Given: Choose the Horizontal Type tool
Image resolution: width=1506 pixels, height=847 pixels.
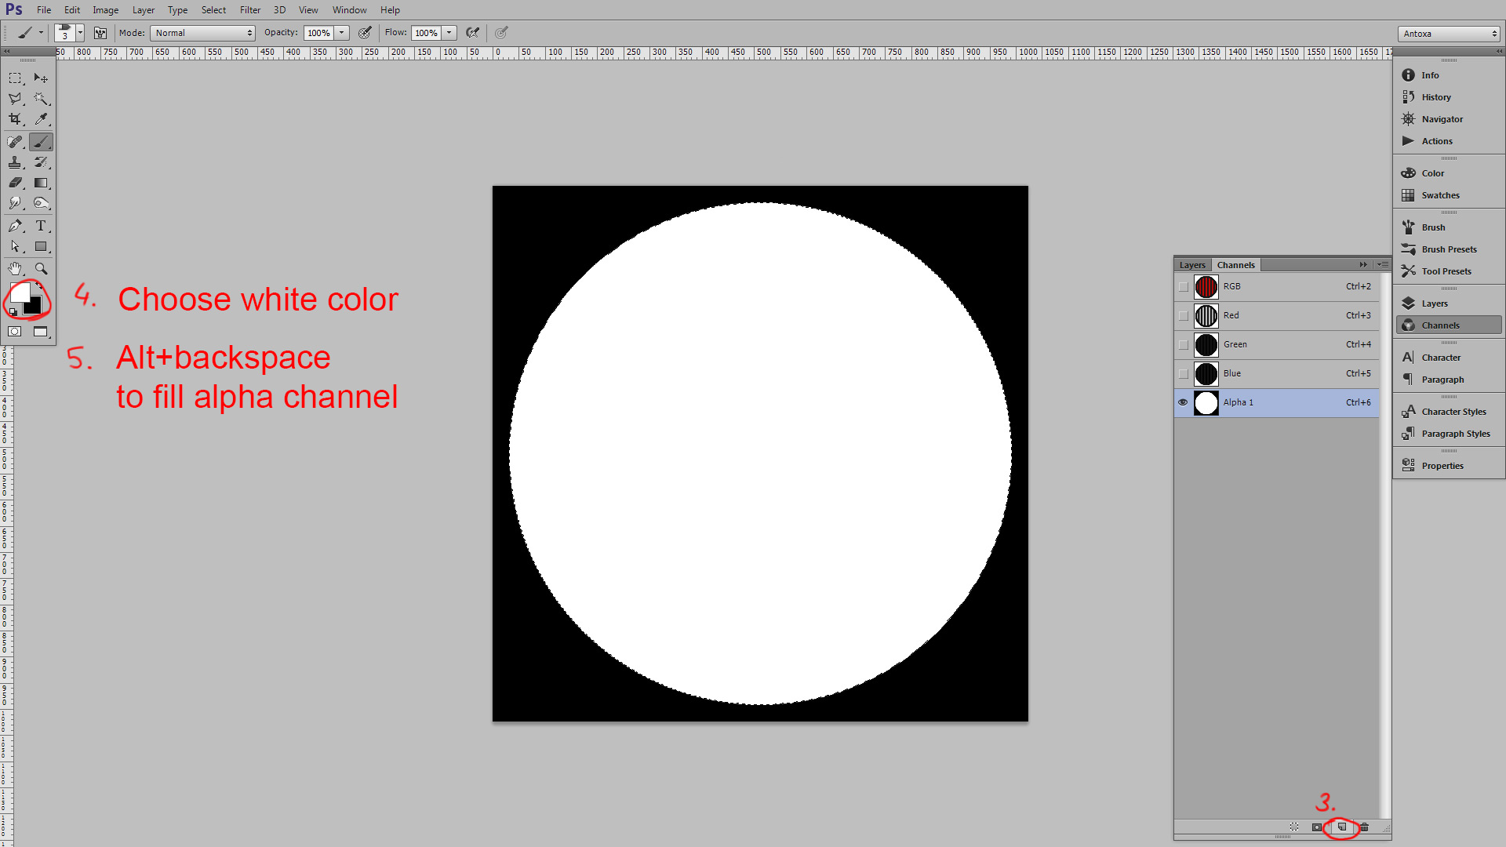Looking at the screenshot, I should 41,226.
